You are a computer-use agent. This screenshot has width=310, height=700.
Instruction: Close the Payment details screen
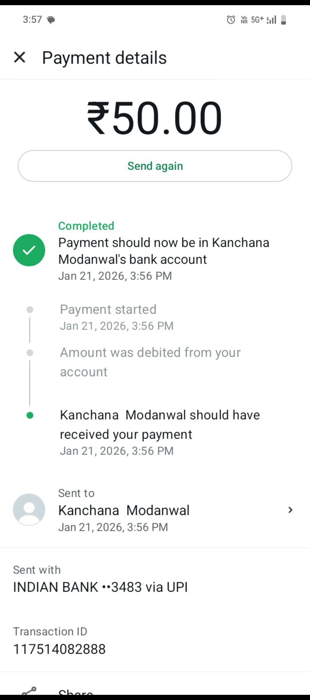(x=20, y=57)
